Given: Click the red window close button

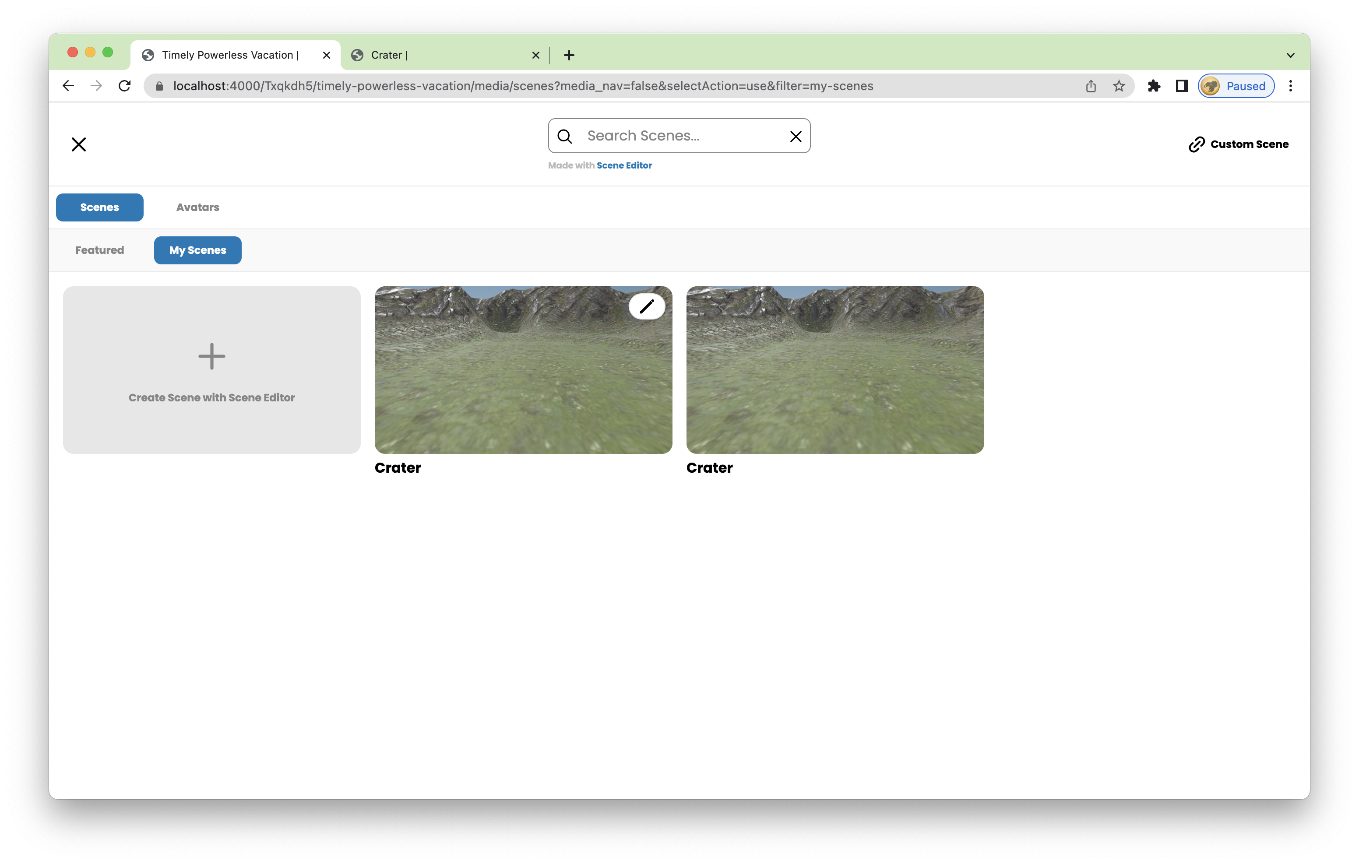Looking at the screenshot, I should [x=72, y=53].
